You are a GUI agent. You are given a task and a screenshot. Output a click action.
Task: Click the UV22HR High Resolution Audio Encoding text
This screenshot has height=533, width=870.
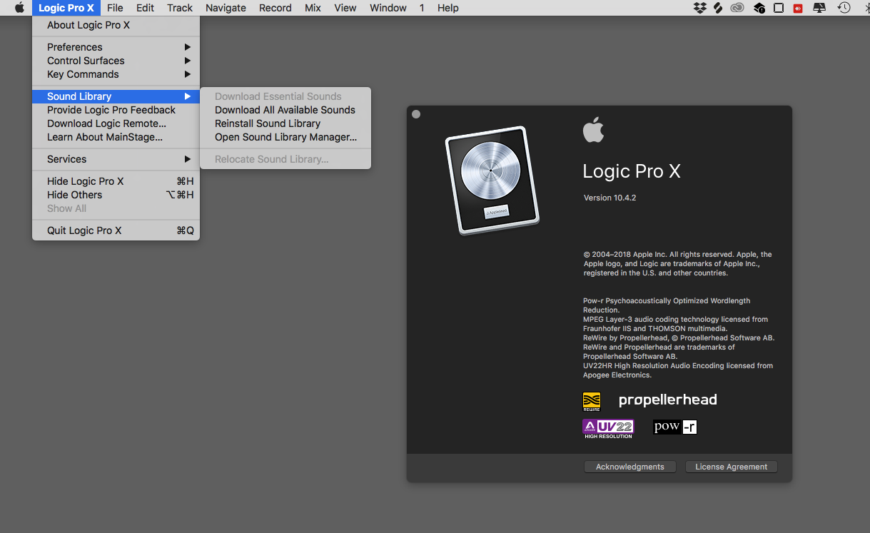(678, 370)
